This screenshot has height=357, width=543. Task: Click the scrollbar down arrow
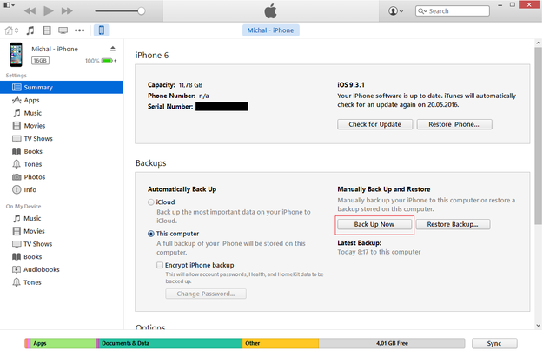[538, 326]
